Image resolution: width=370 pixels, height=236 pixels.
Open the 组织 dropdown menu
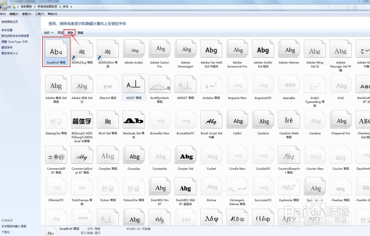tap(48, 33)
